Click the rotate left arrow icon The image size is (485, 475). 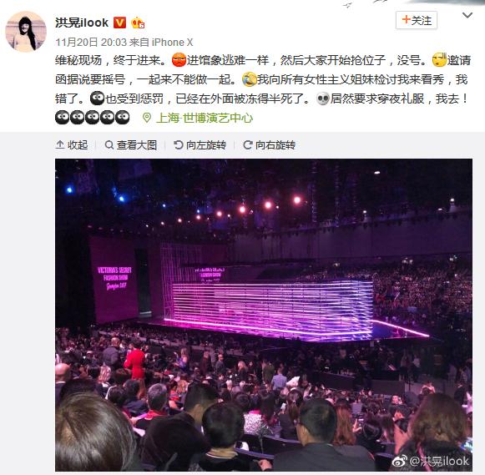coord(178,144)
